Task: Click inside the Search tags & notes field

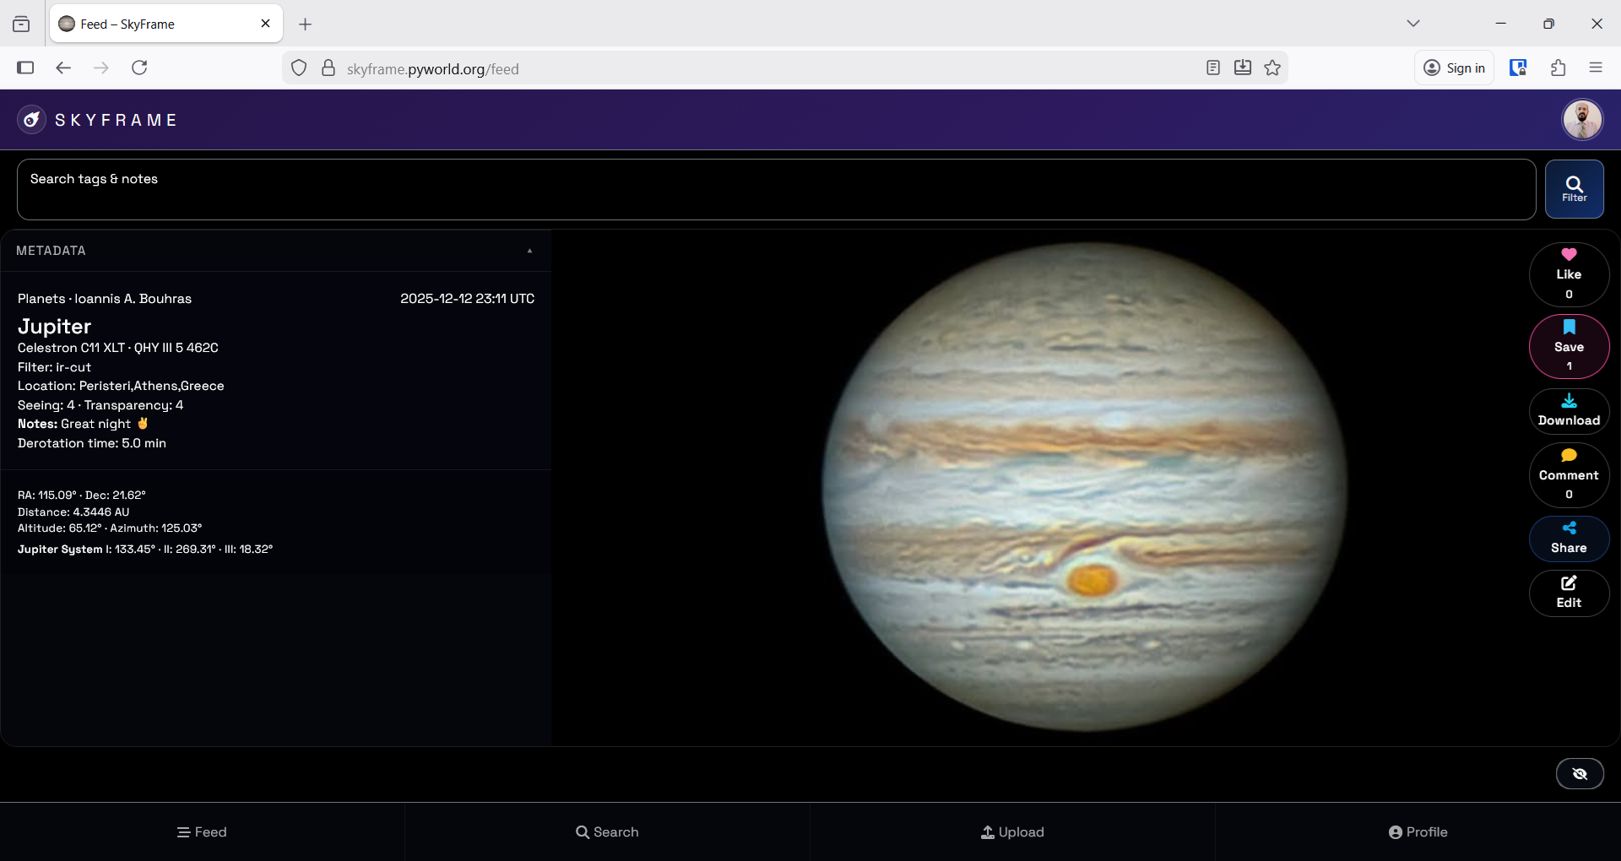Action: click(760, 187)
